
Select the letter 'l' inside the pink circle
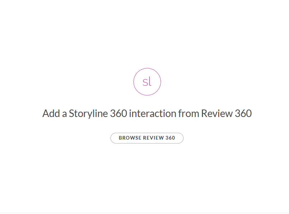click(150, 82)
